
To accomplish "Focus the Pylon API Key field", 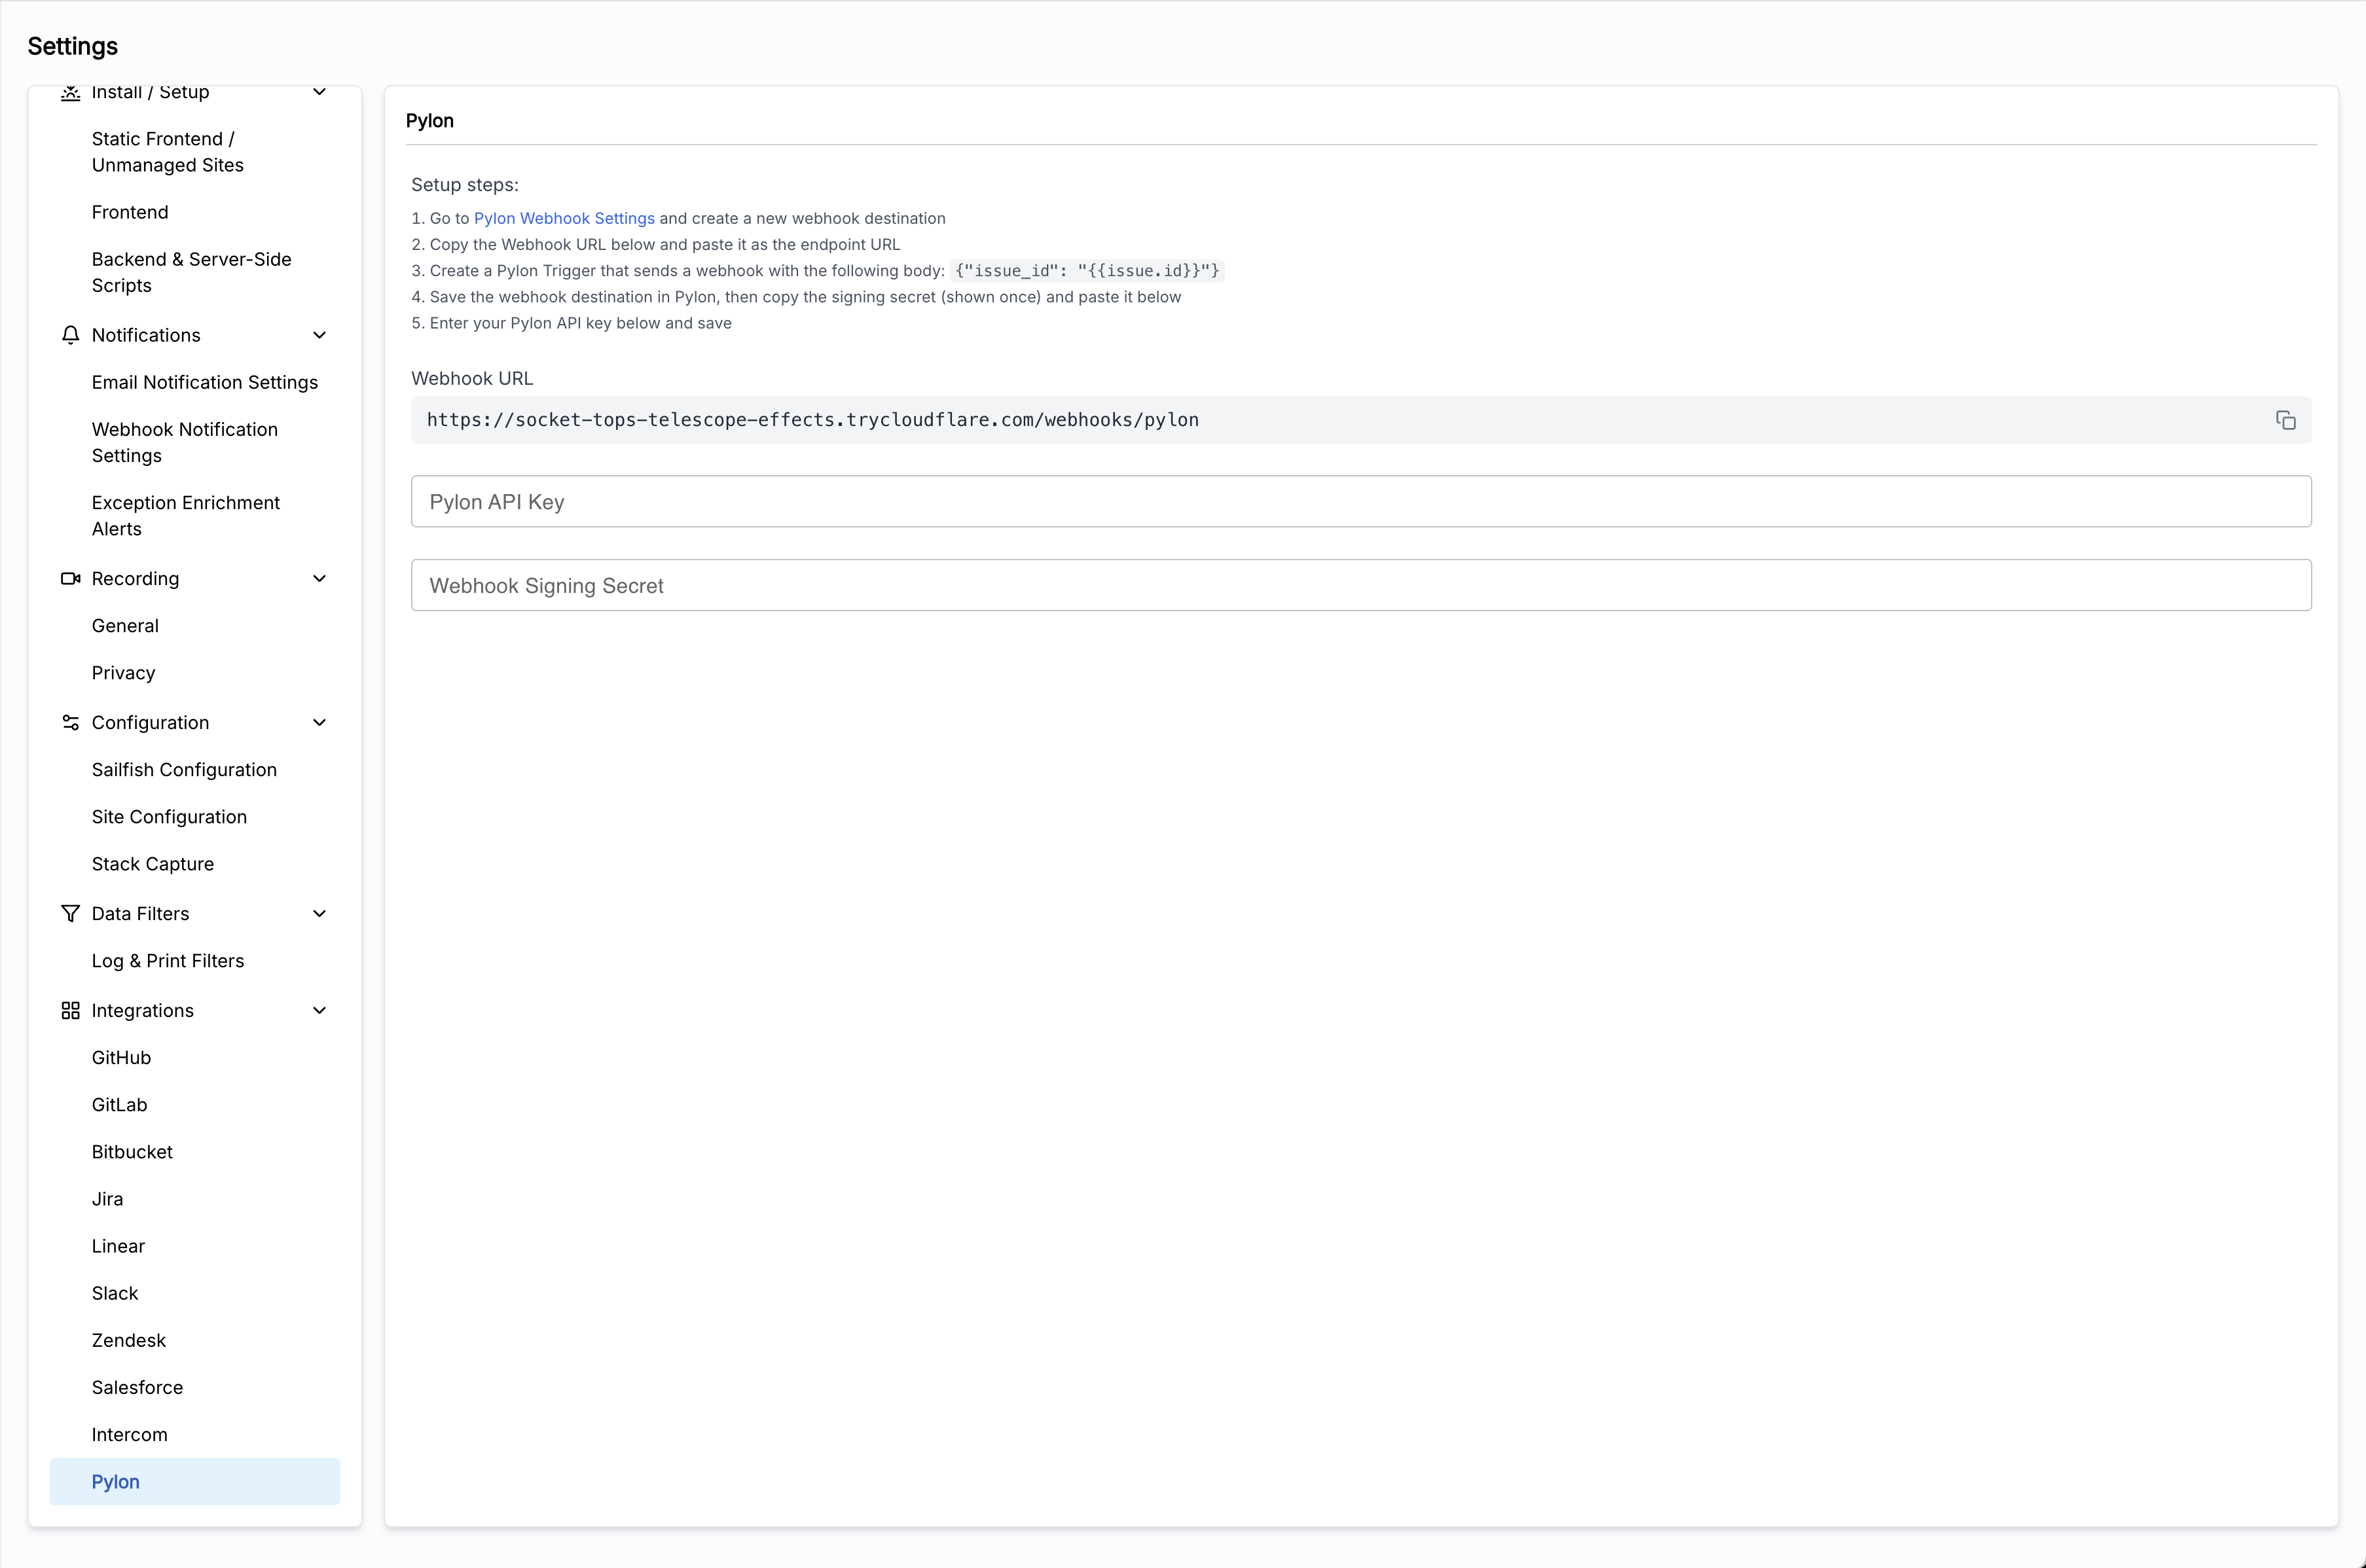I will click(1360, 501).
